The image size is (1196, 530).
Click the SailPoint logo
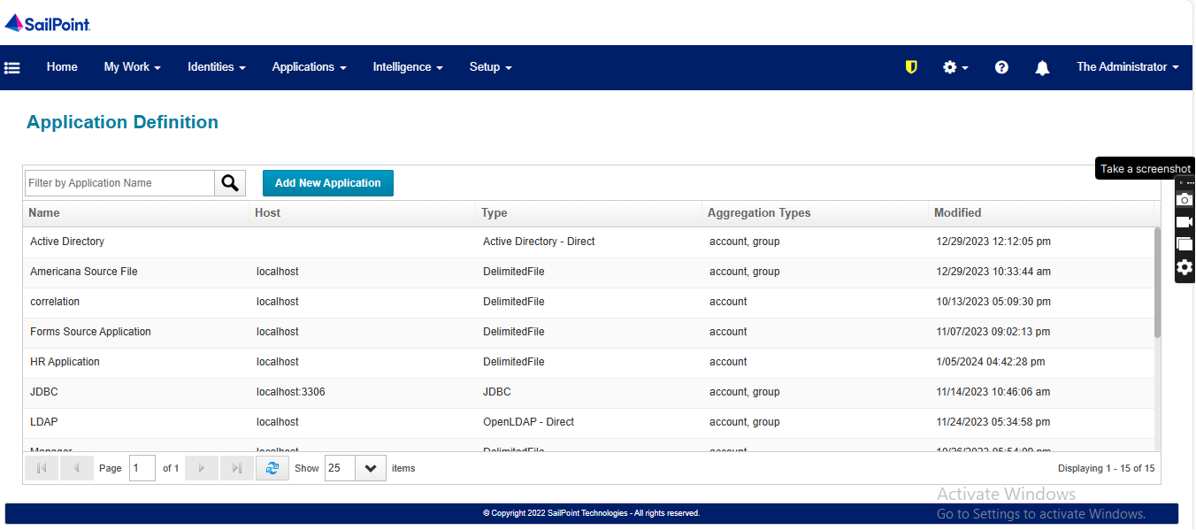pyautogui.click(x=48, y=23)
